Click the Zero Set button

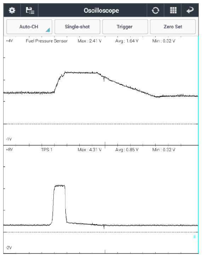[x=173, y=27]
